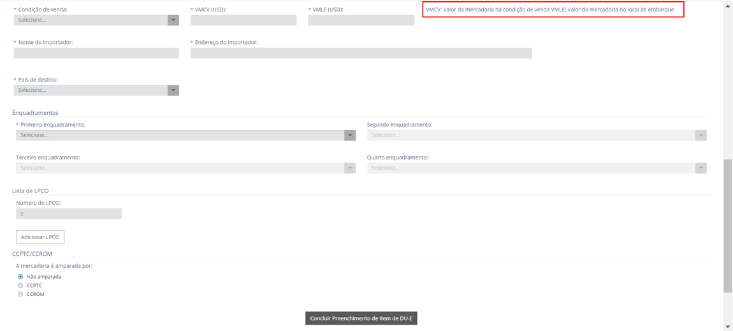This screenshot has width=733, height=331.
Task: Expand the Terceiro enquadramento dropdown
Action: point(185,168)
